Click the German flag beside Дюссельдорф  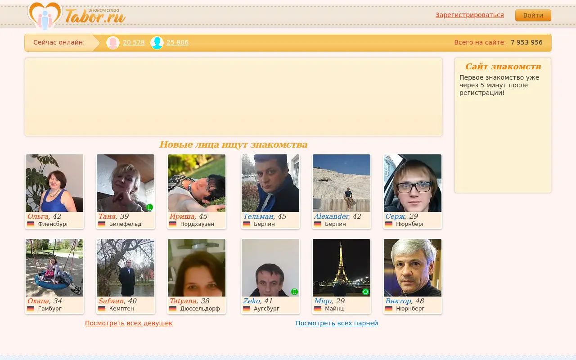coord(173,309)
